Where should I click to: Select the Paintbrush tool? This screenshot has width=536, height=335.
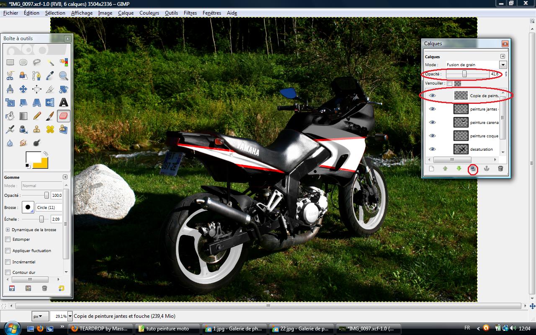(50, 116)
